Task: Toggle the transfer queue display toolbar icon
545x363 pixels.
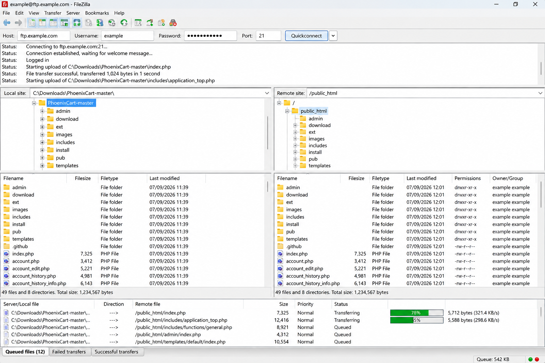Action: pyautogui.click(x=64, y=23)
